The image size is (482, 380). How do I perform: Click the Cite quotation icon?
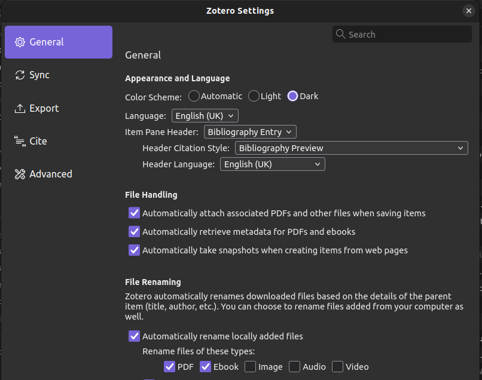(x=20, y=142)
